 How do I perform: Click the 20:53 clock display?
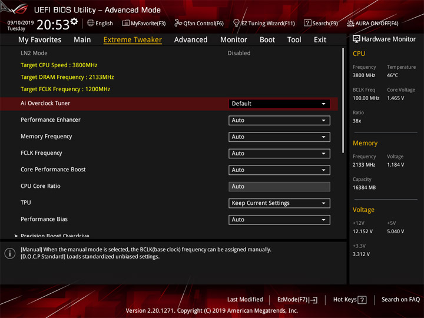coord(53,25)
